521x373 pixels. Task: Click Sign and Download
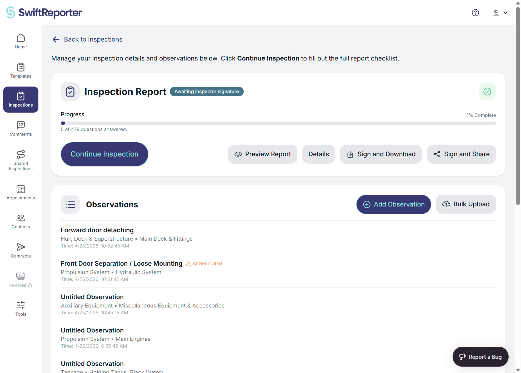point(381,154)
